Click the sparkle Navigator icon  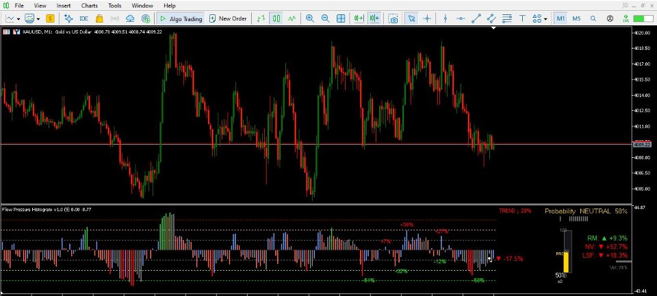[x=68, y=19]
